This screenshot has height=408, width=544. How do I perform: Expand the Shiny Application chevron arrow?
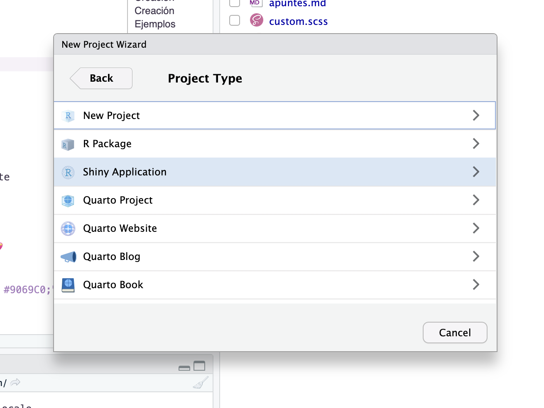pyautogui.click(x=476, y=172)
